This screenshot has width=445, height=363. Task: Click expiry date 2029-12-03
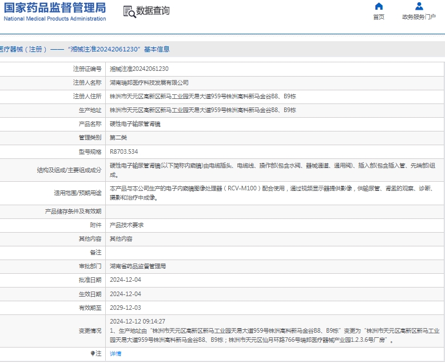(x=125, y=308)
